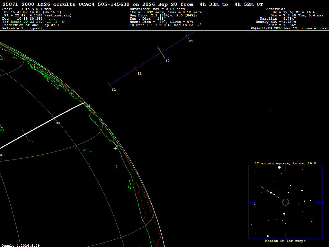This screenshot has width=329, height=247.
Task: Click the minute 31 tick label
Action: pos(139,74)
